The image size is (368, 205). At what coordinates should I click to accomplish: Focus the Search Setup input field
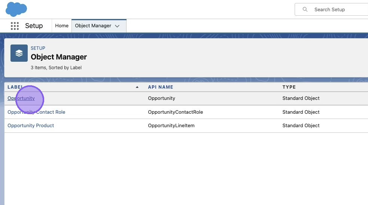pyautogui.click(x=331, y=9)
